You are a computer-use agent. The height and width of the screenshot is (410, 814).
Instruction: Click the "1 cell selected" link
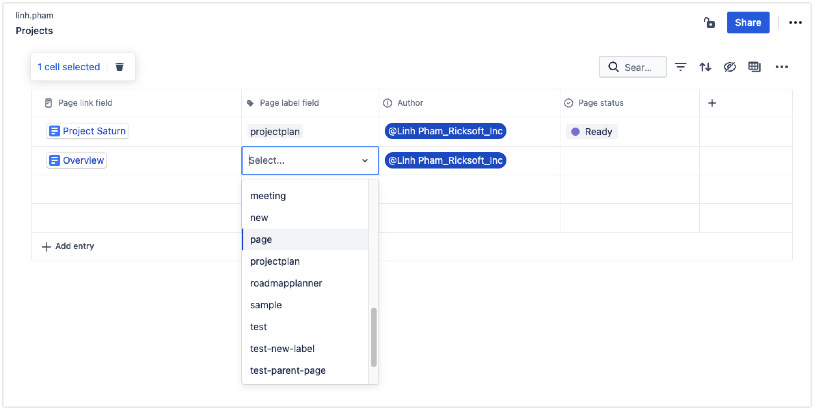(x=69, y=67)
